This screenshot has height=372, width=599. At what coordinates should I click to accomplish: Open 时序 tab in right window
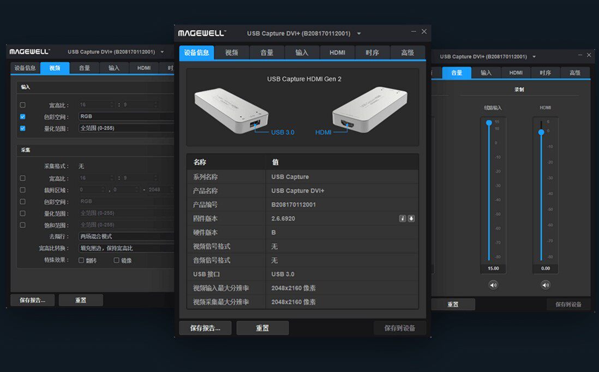(x=545, y=73)
